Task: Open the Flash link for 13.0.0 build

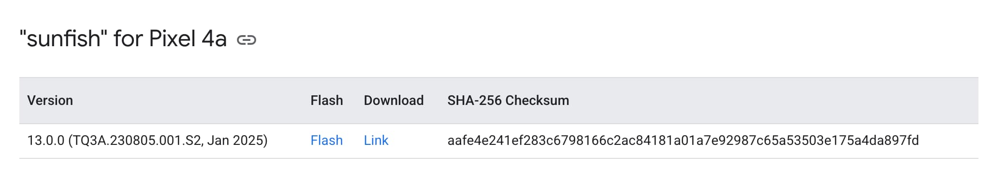Action: coord(326,141)
